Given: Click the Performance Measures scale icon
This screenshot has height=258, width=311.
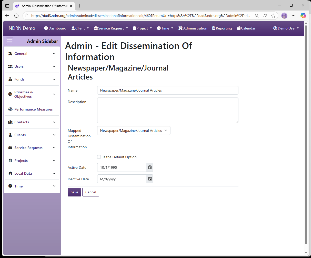Looking at the screenshot, I should click(x=10, y=109).
